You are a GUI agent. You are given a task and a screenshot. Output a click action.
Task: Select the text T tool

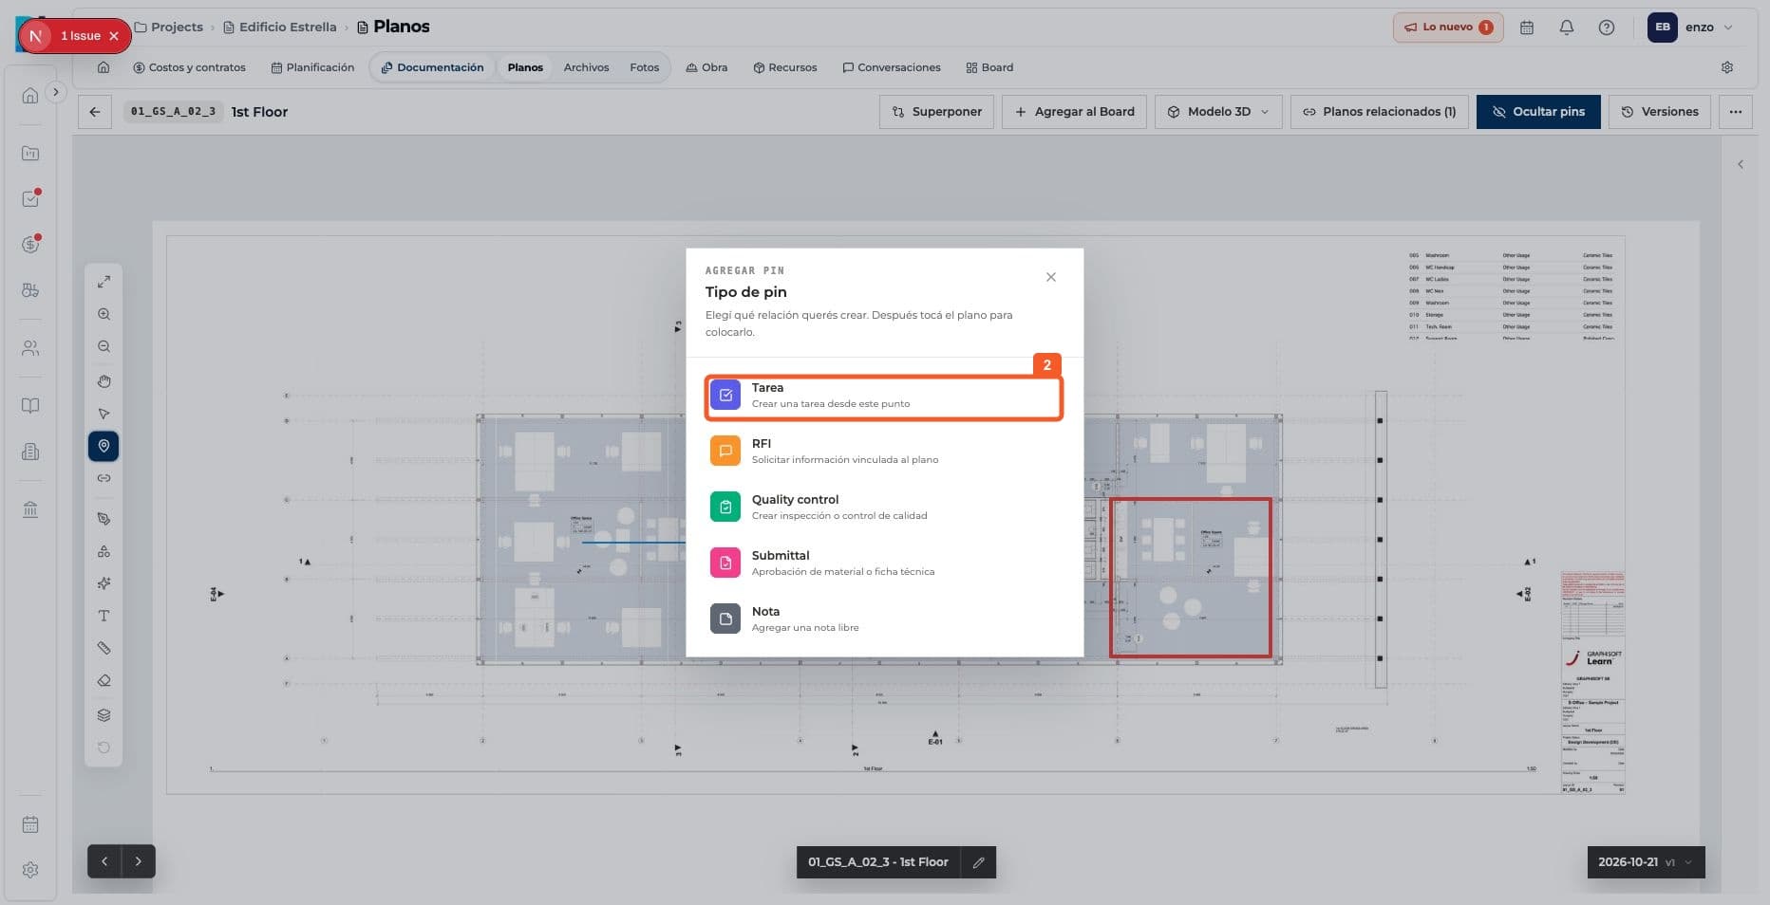(104, 616)
